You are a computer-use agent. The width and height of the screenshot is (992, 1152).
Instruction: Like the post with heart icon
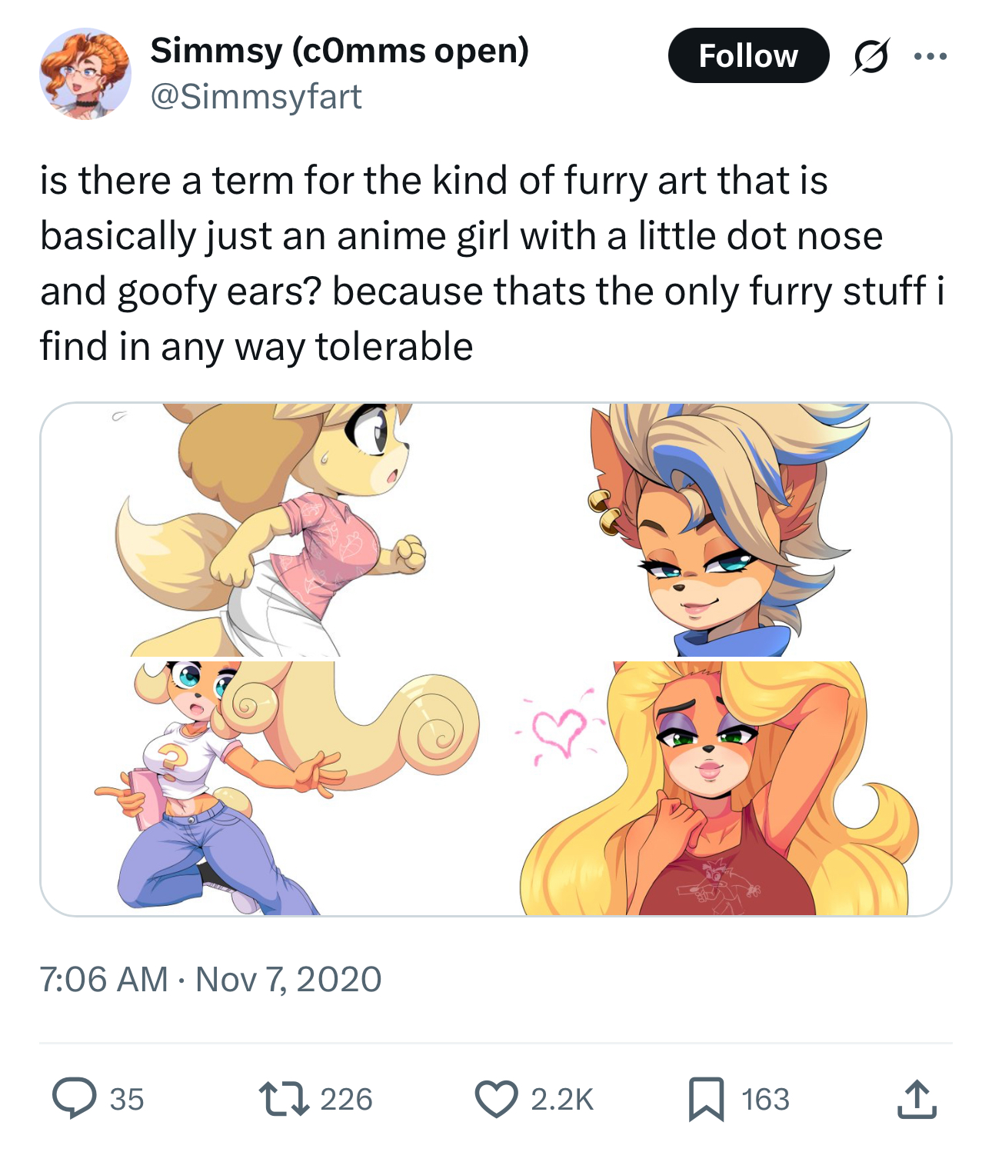point(496,1098)
